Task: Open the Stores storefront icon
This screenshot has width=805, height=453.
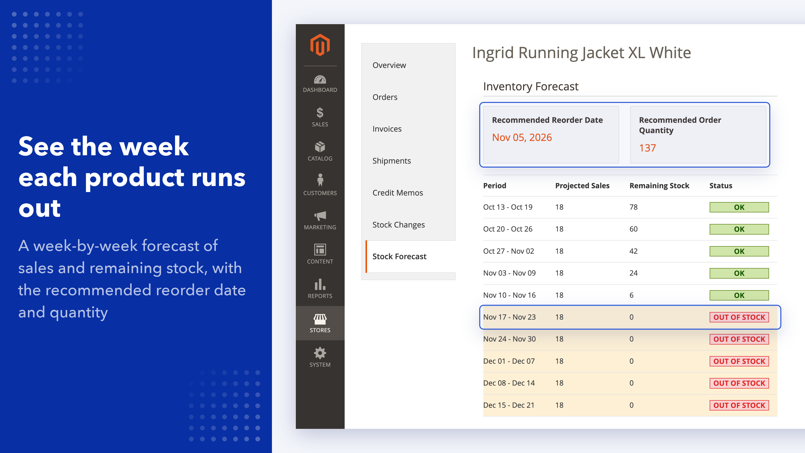Action: [x=320, y=319]
